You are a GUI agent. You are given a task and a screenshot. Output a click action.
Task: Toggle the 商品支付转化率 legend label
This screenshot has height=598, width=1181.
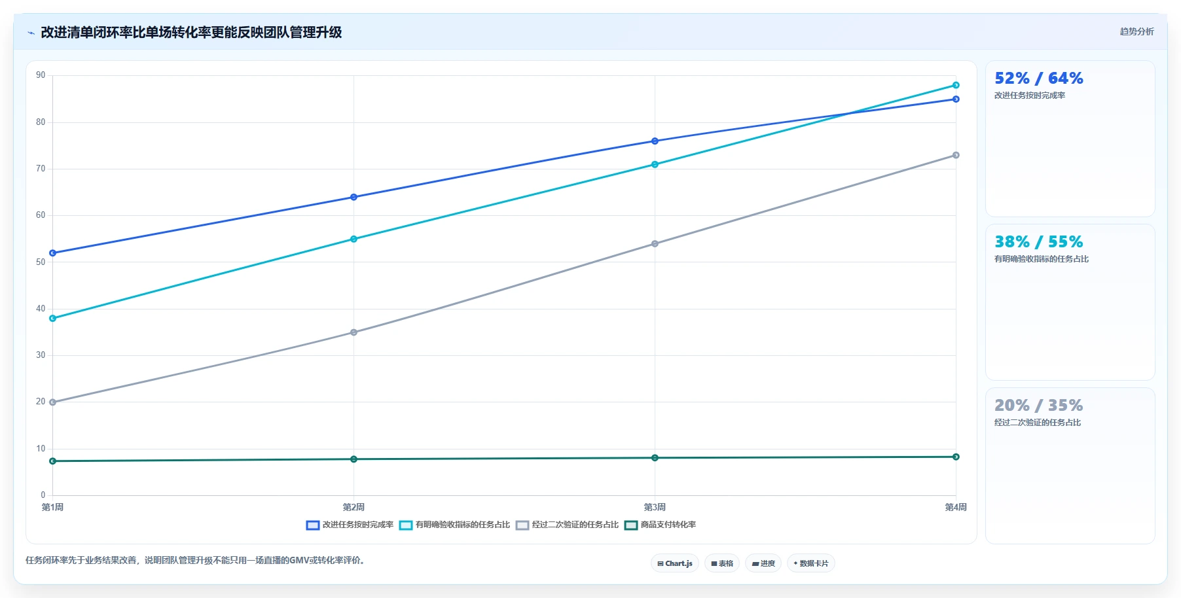[668, 525]
